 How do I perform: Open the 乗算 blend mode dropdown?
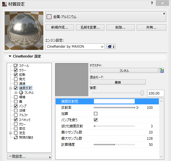point(118,82)
